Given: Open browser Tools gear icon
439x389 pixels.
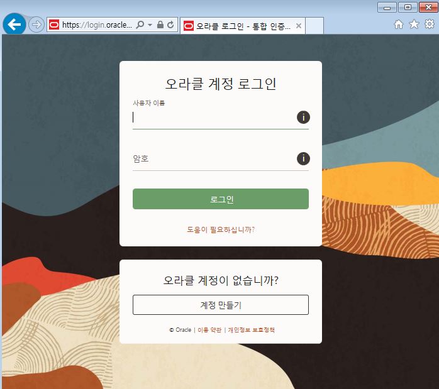Looking at the screenshot, I should (x=430, y=24).
